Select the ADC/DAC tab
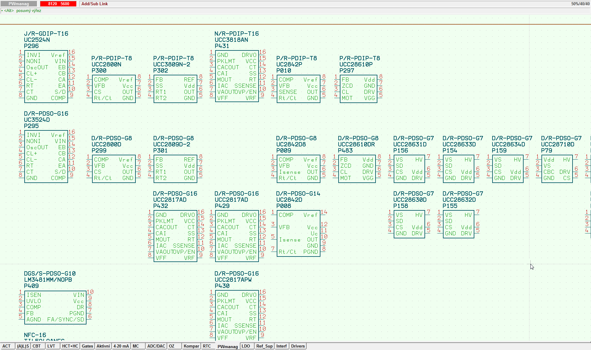Viewport: 591px width, 350px height. pos(156,346)
